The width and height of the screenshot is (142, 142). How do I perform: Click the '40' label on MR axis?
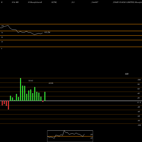pyautogui.click(x=139, y=93)
